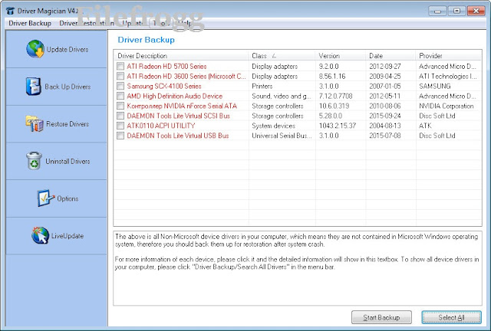Sort by the Date column header
Image resolution: width=491 pixels, height=331 pixels.
point(390,56)
